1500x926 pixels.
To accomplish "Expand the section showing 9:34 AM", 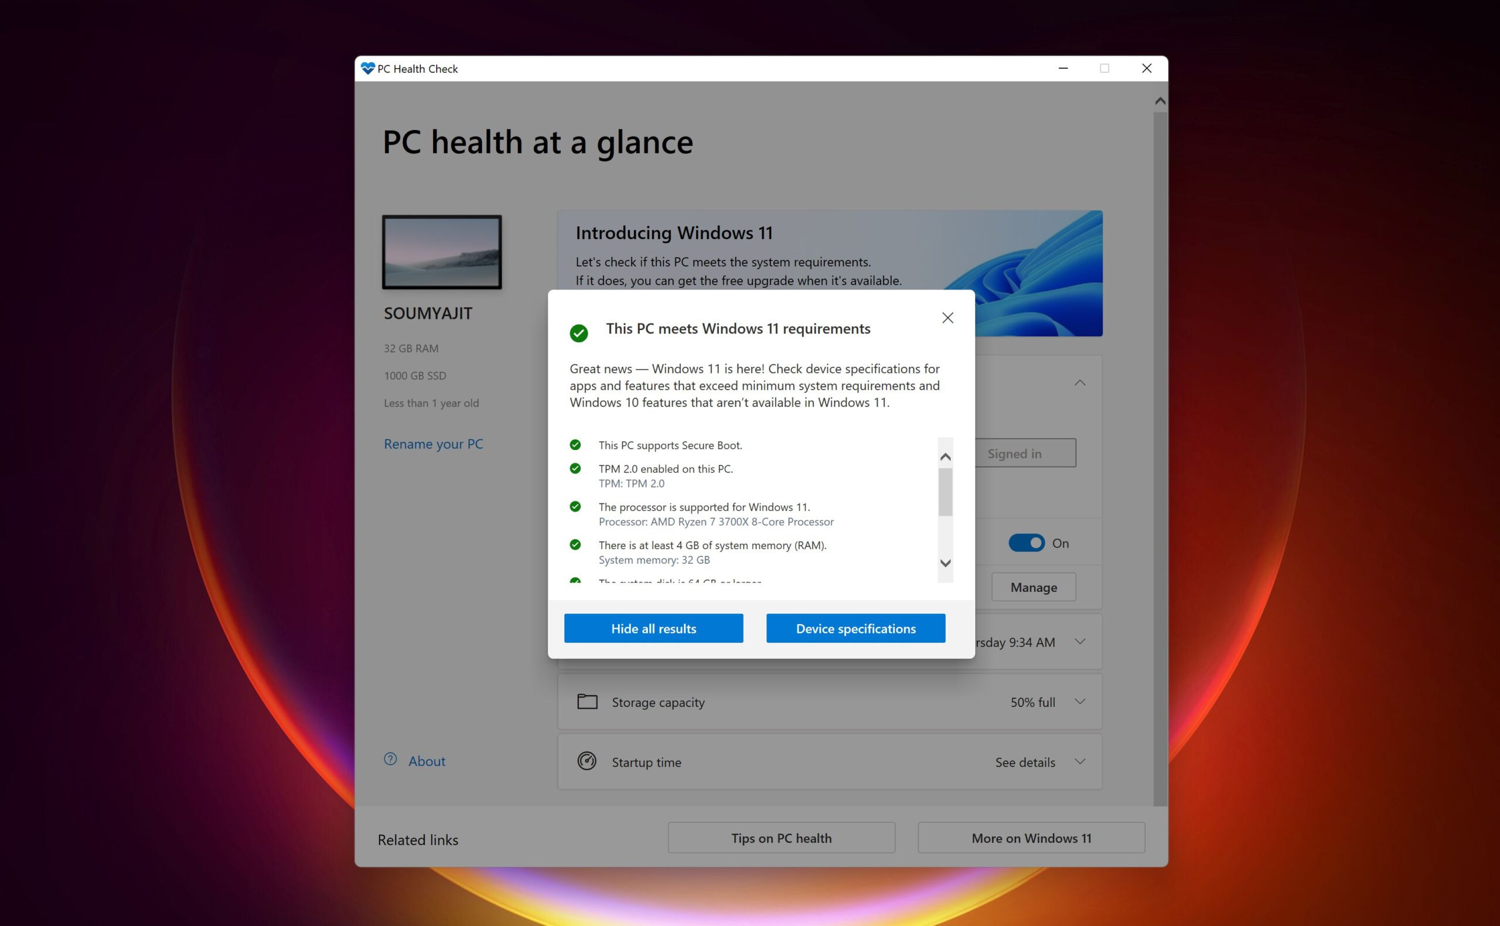I will tap(1080, 641).
